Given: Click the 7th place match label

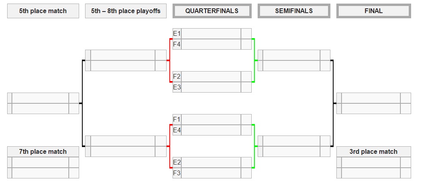Looking at the screenshot, I should pos(43,151).
